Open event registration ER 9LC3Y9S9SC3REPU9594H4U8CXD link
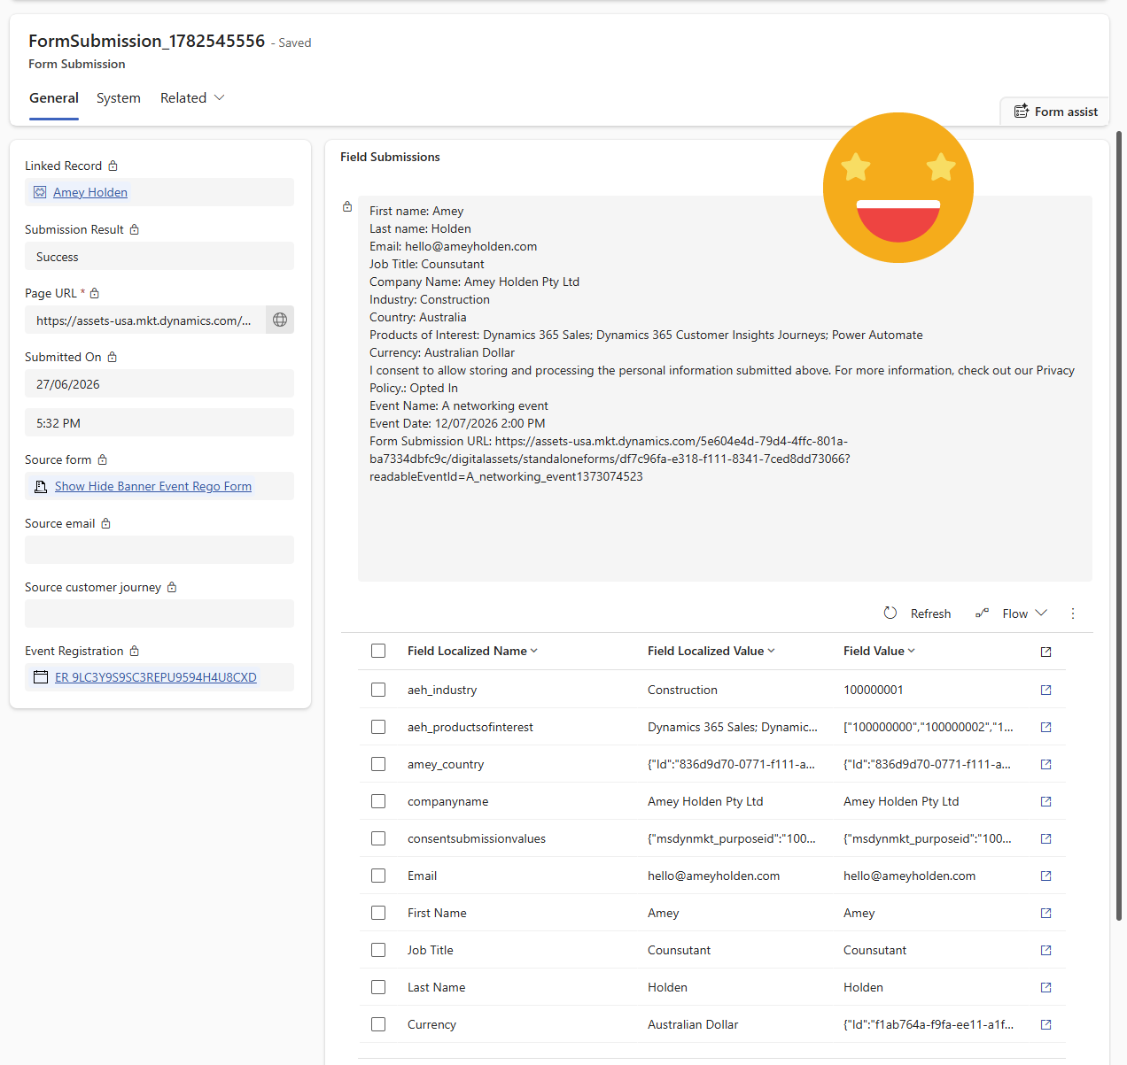Screen dimensions: 1127x1065 tap(156, 677)
